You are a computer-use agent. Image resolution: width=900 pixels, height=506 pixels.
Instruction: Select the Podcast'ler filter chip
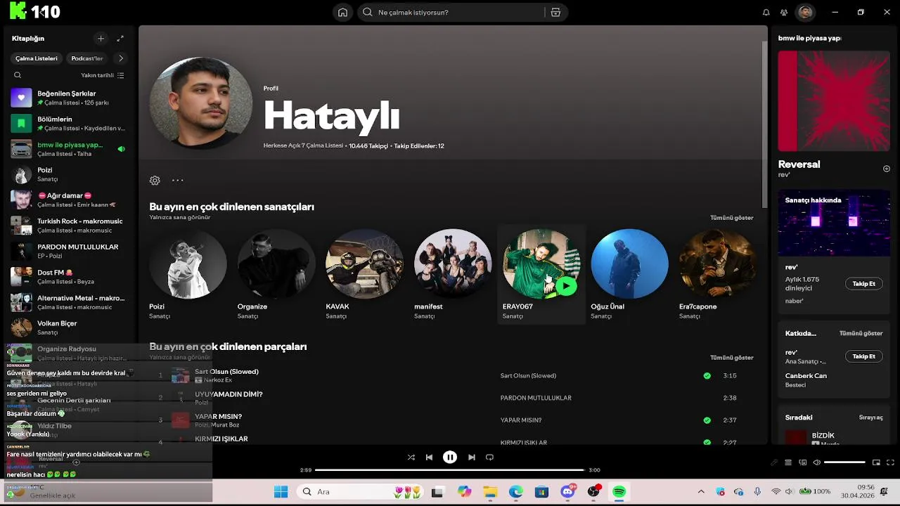click(x=87, y=58)
